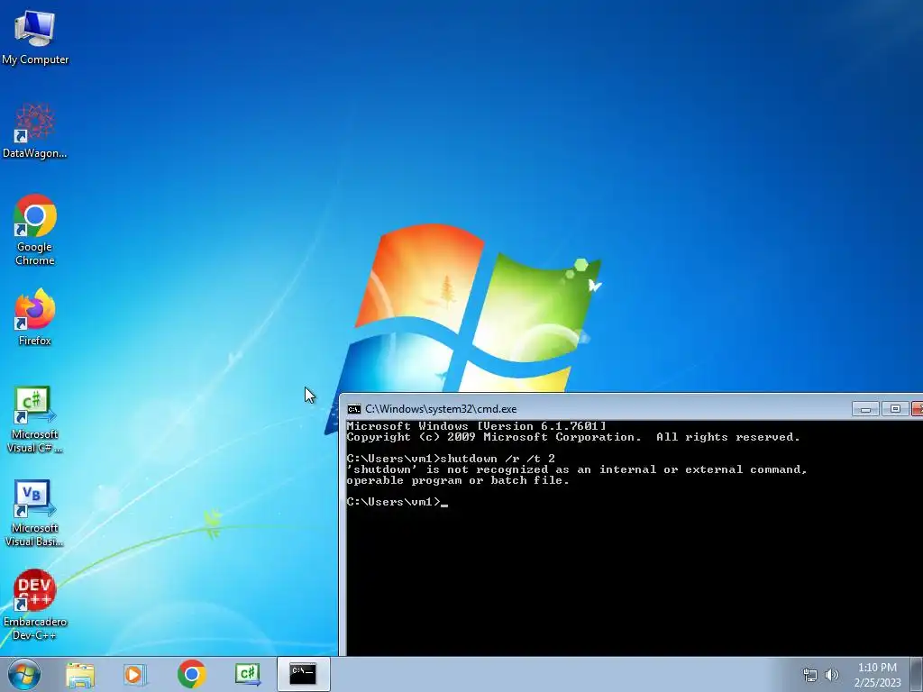Open Windows Explorer from the taskbar
923x692 pixels.
point(80,674)
